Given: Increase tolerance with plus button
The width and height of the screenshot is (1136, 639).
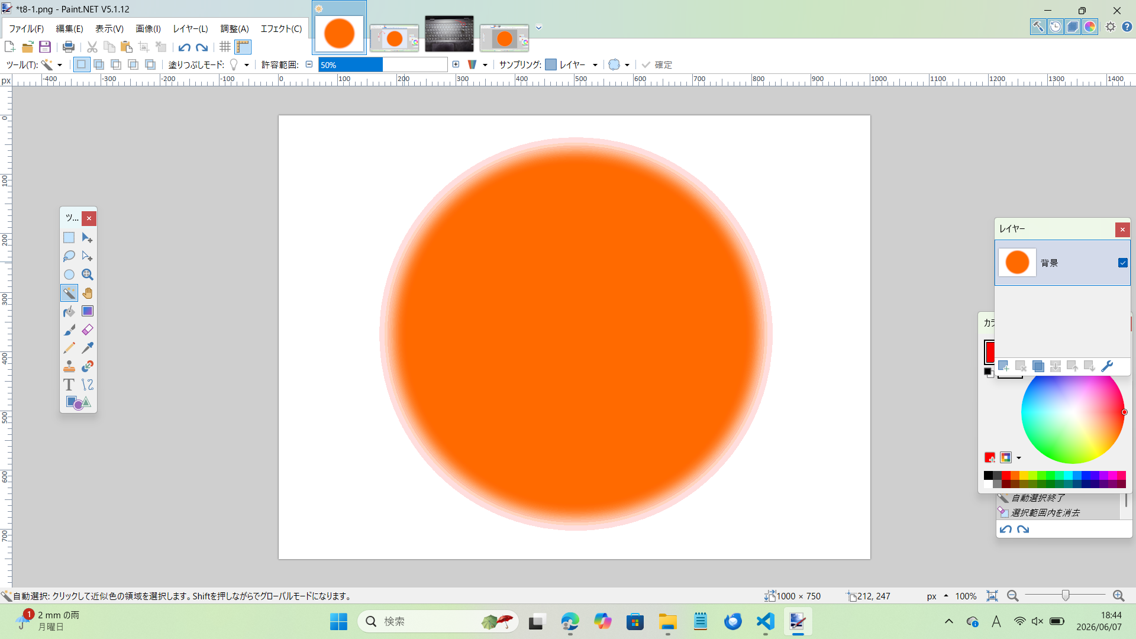Looking at the screenshot, I should 456,64.
